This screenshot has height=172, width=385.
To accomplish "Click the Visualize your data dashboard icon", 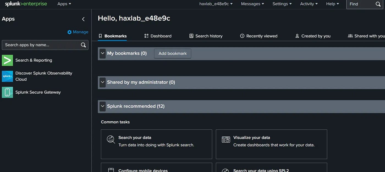I will click(226, 139).
